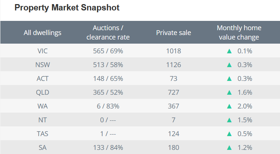Select the TAS state label

click(x=42, y=134)
